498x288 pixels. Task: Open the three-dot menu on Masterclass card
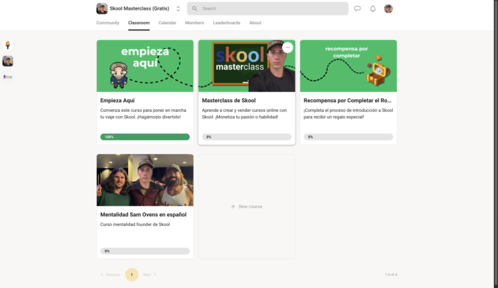[288, 48]
